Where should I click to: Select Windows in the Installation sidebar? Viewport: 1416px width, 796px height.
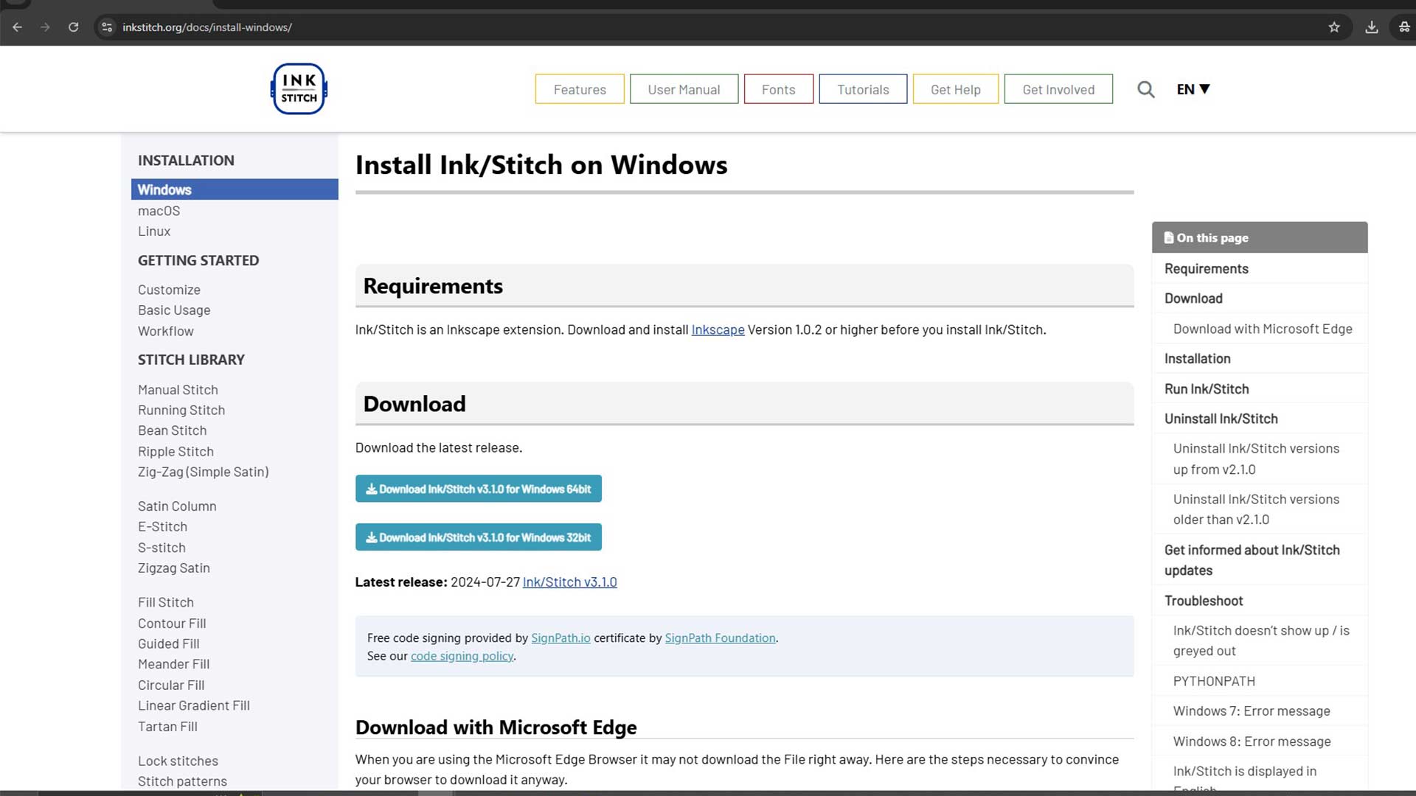pos(235,189)
